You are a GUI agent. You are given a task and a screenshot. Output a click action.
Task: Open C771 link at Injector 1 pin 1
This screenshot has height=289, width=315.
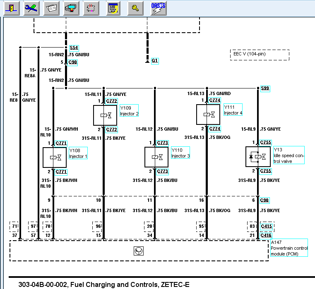point(61,143)
